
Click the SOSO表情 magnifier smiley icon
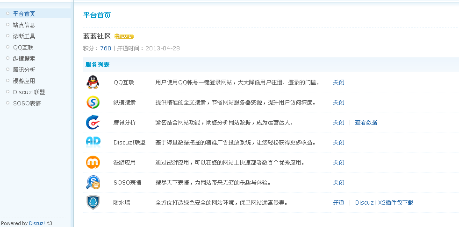pyautogui.click(x=93, y=182)
